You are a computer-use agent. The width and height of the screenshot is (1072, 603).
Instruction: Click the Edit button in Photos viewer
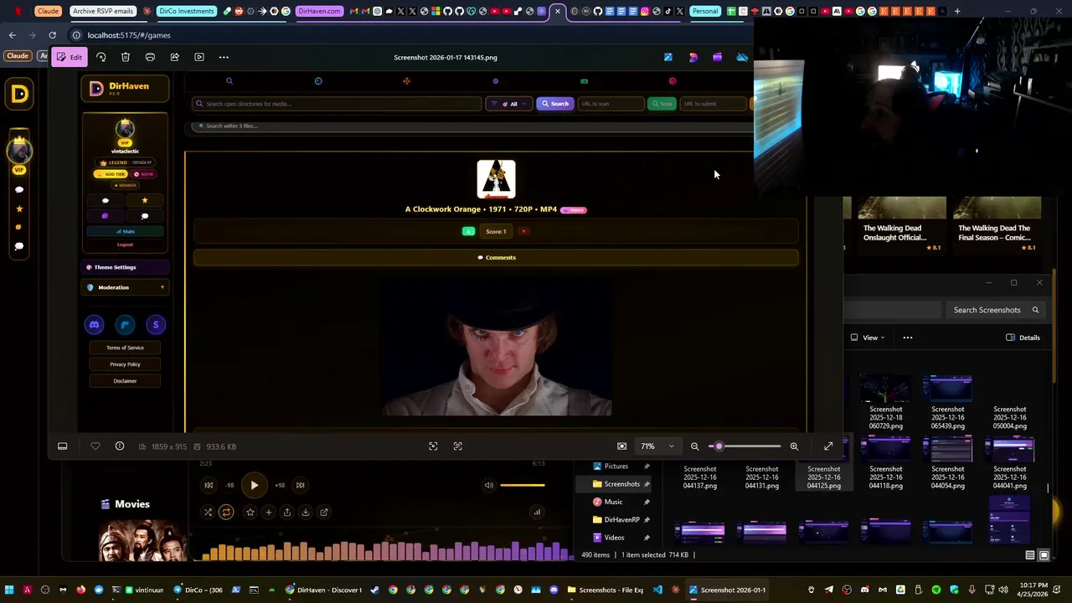(70, 57)
